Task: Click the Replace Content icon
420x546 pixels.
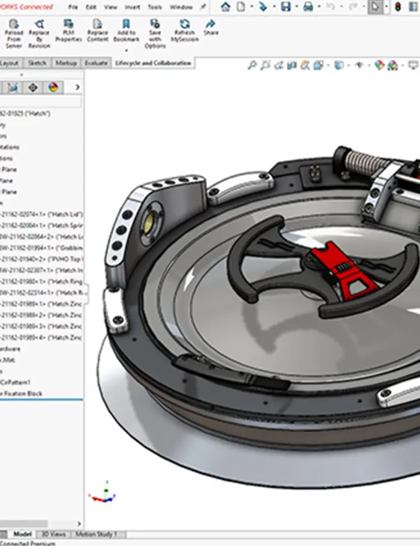Action: tap(98, 23)
